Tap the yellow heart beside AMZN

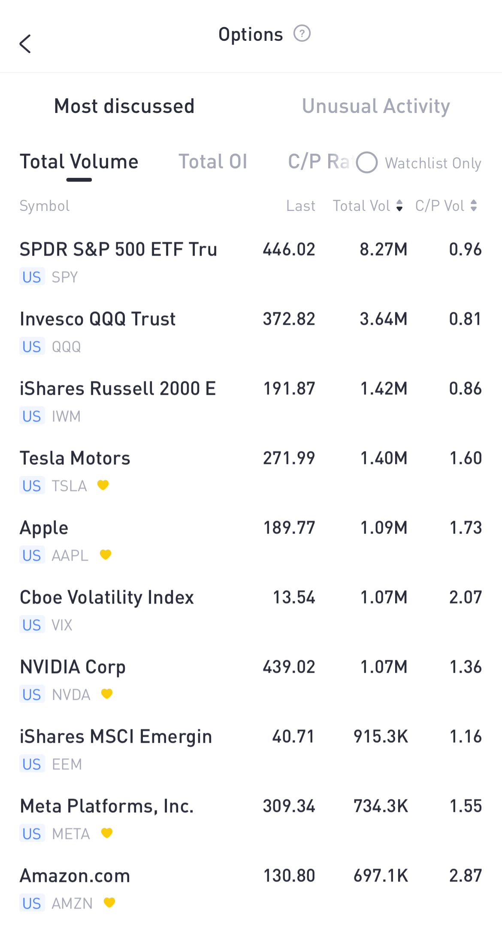click(109, 903)
